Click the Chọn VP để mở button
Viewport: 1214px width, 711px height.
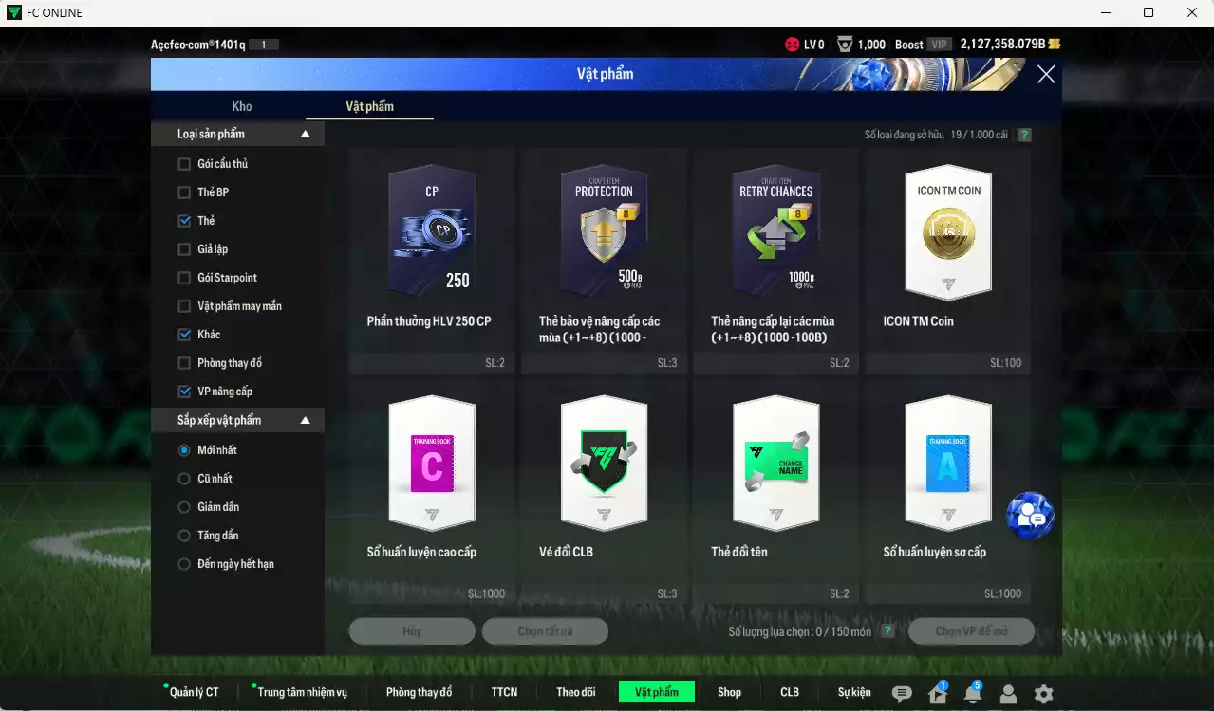point(970,631)
